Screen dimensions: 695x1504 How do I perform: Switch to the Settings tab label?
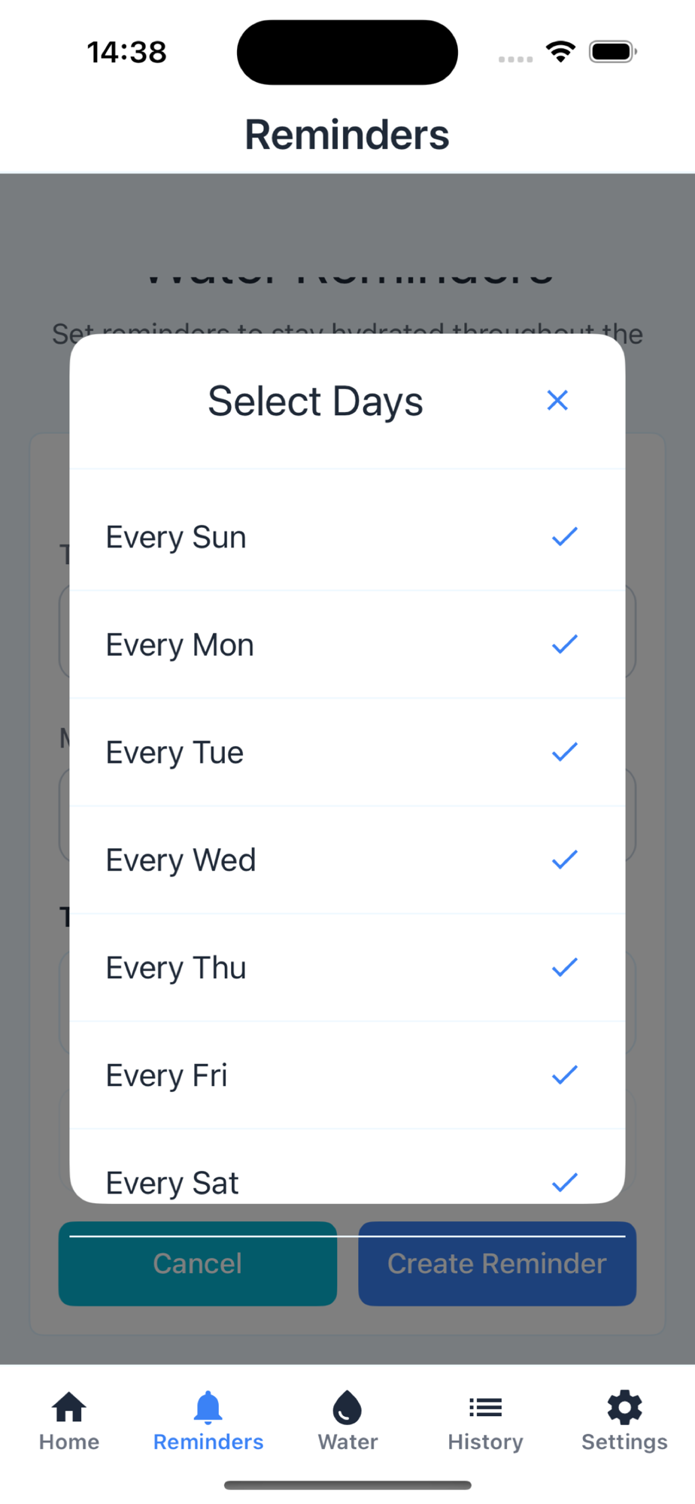coord(624,1442)
